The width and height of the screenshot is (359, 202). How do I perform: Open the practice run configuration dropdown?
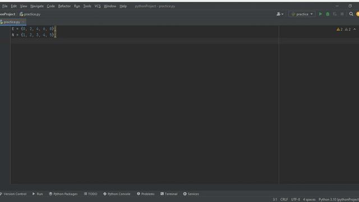pos(302,14)
